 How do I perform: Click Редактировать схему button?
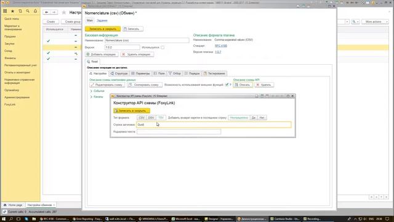pyautogui.click(x=107, y=85)
